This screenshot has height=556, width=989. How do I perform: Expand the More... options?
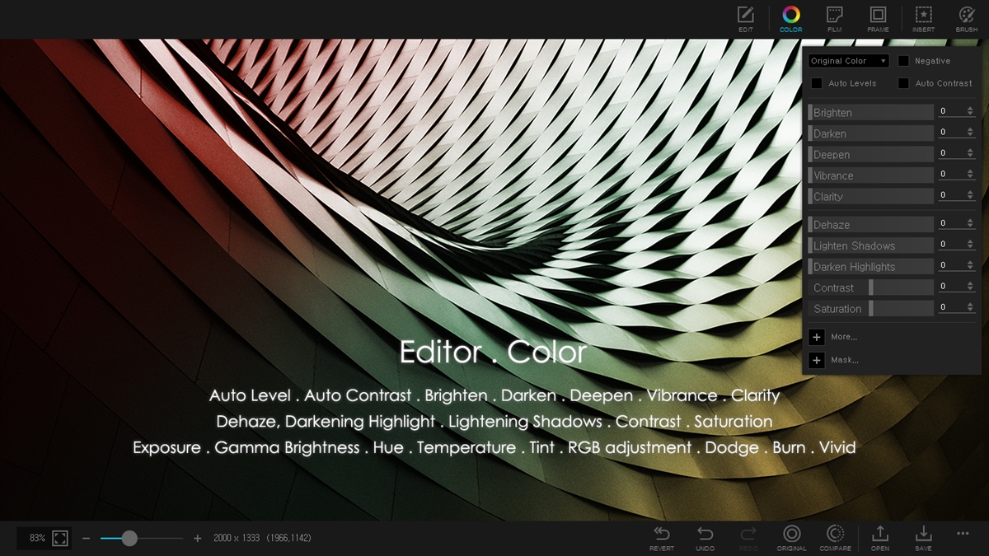817,337
